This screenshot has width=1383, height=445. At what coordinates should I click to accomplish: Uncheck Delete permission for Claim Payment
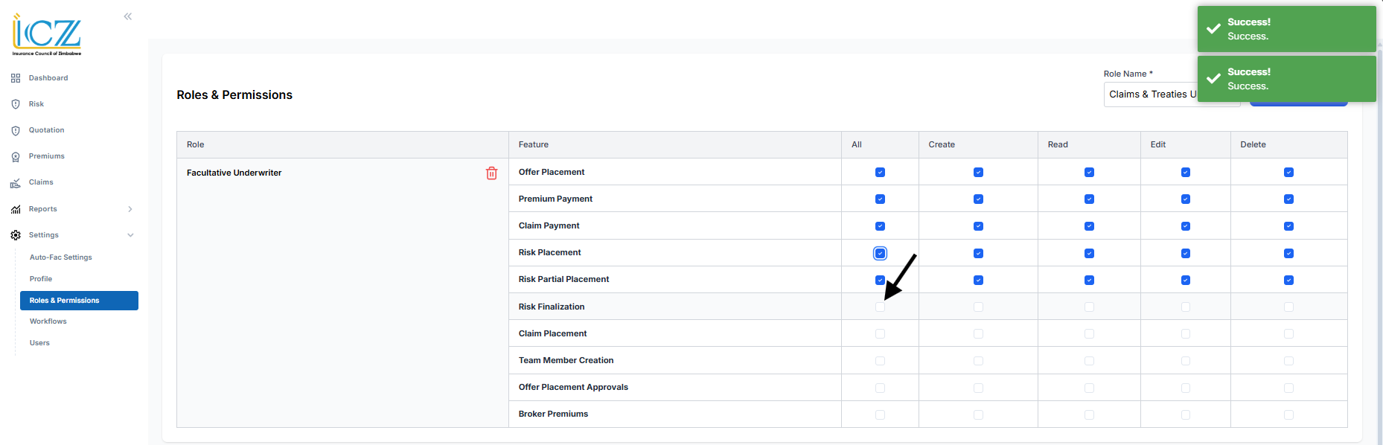click(x=1288, y=226)
